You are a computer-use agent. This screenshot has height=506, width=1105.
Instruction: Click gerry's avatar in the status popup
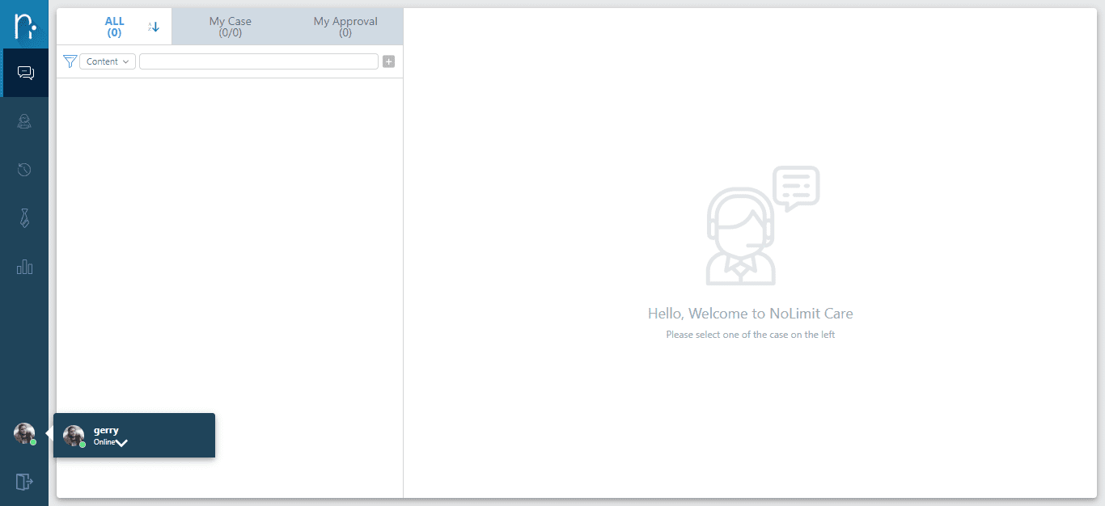tap(74, 436)
